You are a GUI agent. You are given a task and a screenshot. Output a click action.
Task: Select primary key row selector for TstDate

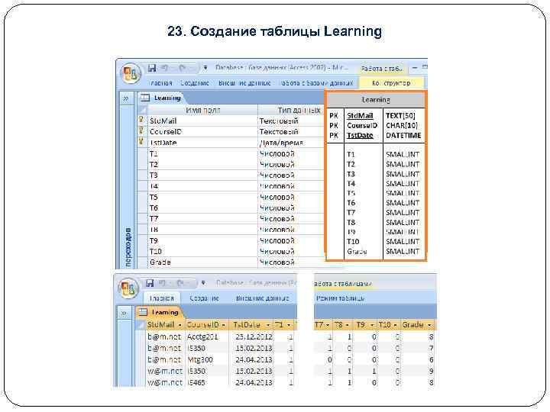142,142
